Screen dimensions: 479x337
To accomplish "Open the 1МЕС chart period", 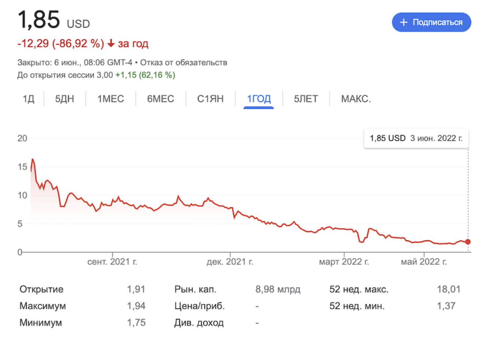I will [110, 98].
